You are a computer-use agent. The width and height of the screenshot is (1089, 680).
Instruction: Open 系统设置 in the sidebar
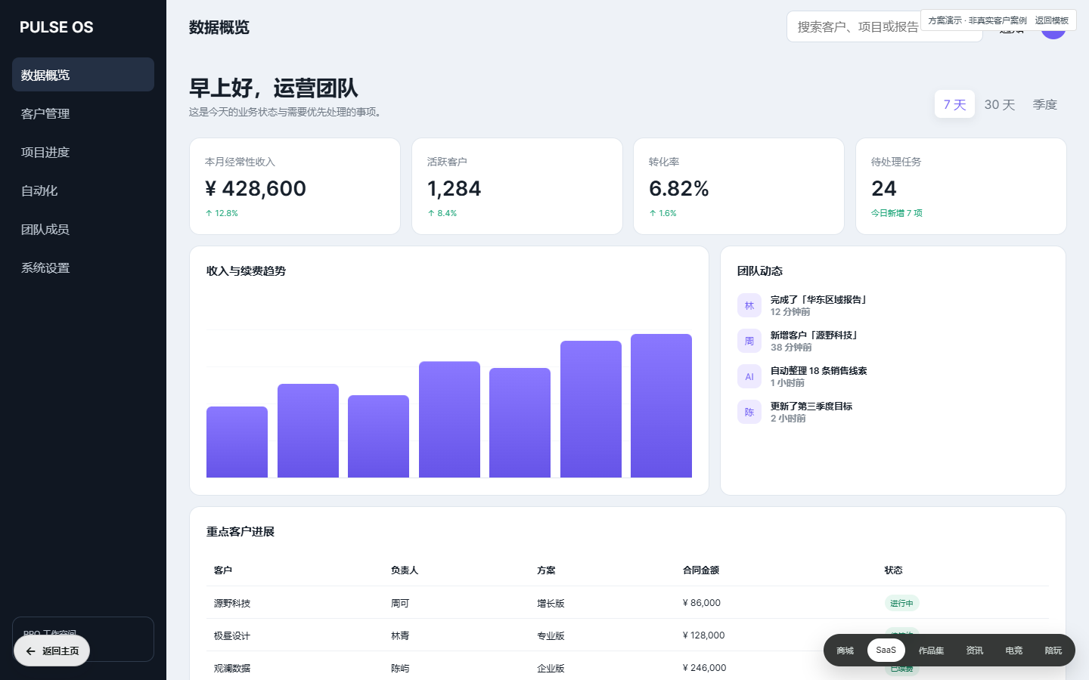[83, 267]
